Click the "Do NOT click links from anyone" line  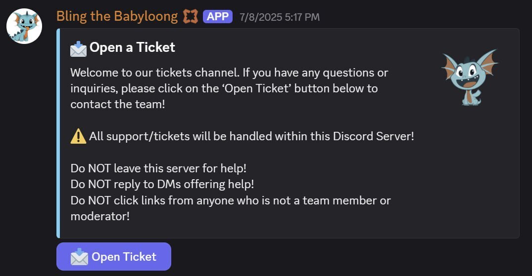[230, 200]
